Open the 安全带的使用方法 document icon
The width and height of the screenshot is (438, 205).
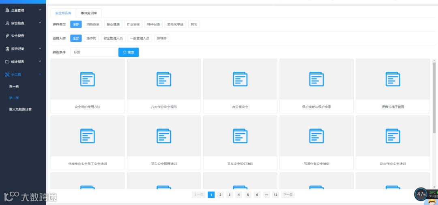88,79
